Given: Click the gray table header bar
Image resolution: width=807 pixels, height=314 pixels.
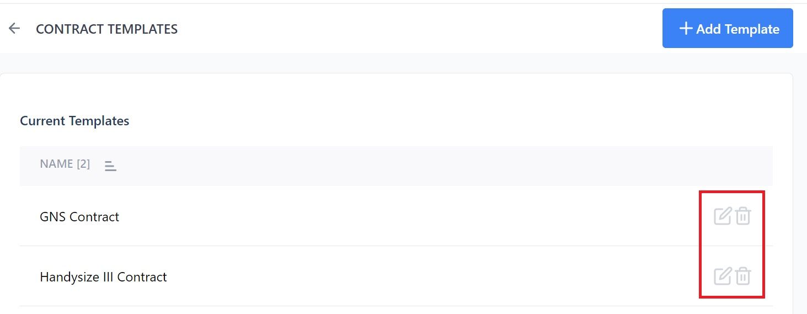Looking at the screenshot, I should pos(396,166).
